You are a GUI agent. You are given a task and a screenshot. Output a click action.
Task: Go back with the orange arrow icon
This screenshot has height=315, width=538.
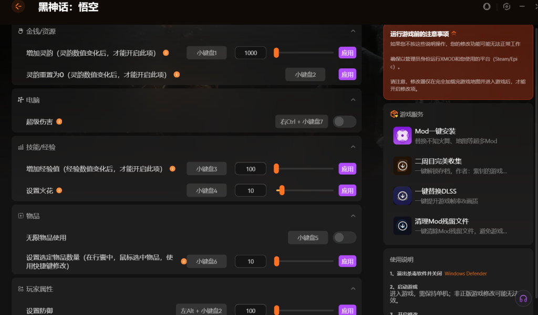[18, 6]
